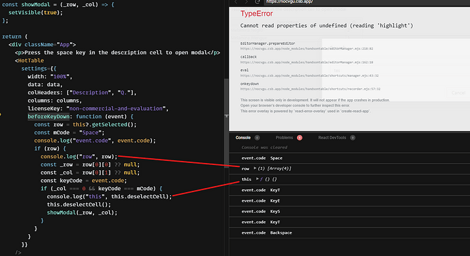The image size is (470, 256).
Task: Reload the preview page
Action: [257, 2]
